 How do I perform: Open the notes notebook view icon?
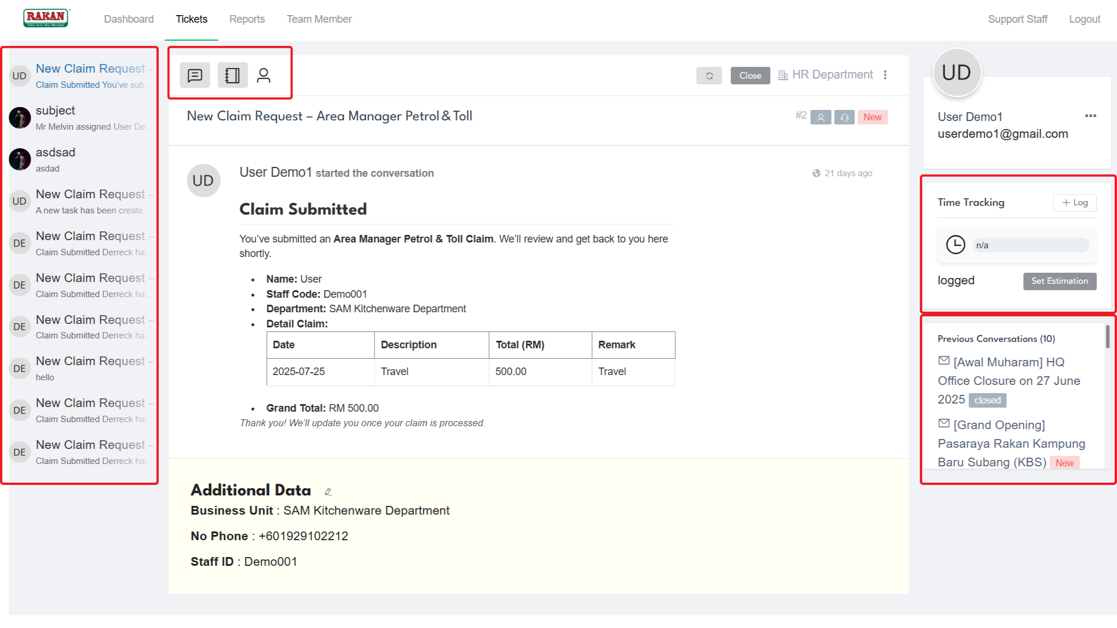pyautogui.click(x=232, y=76)
